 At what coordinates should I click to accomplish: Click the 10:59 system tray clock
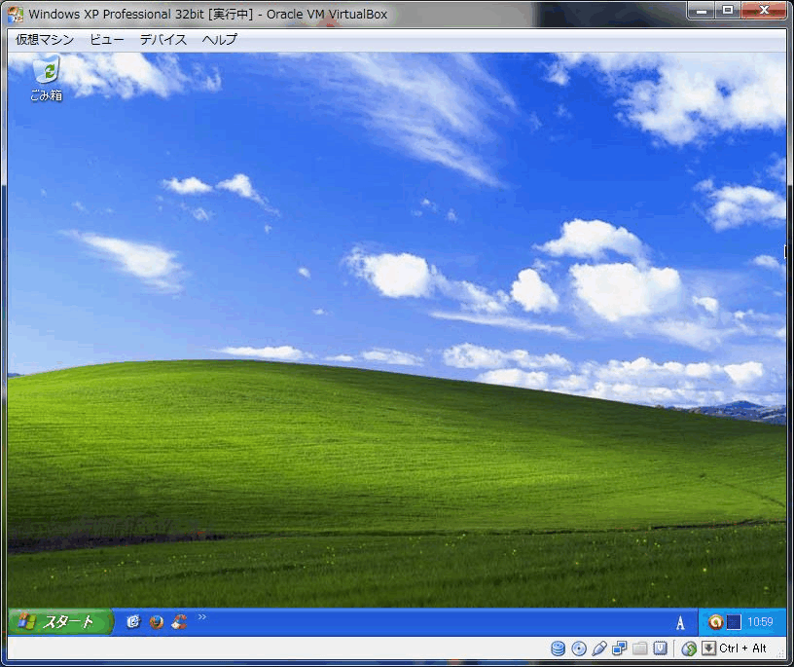(x=760, y=622)
